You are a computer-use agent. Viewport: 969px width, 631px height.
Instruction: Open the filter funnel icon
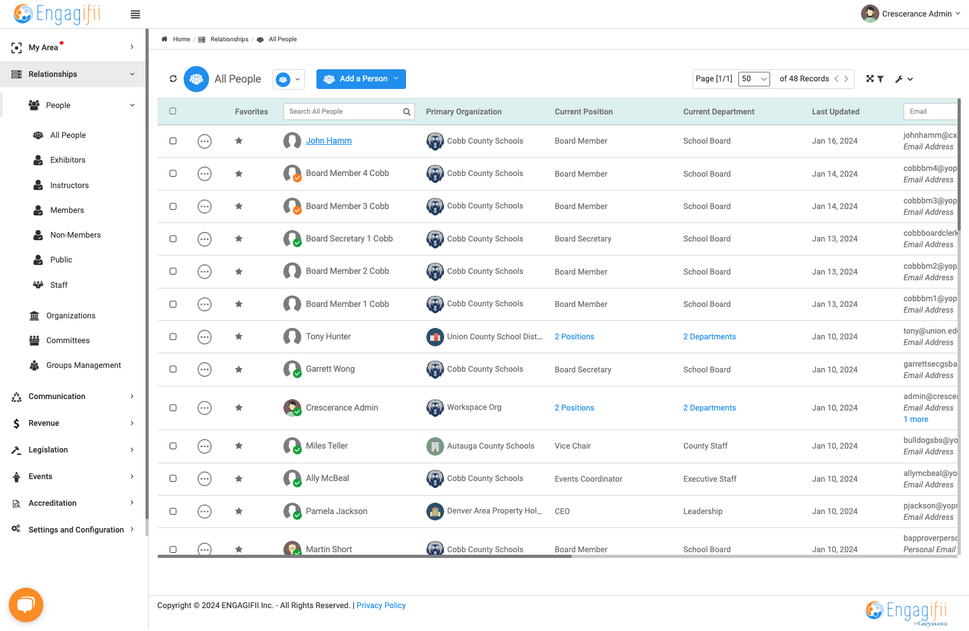coord(880,79)
